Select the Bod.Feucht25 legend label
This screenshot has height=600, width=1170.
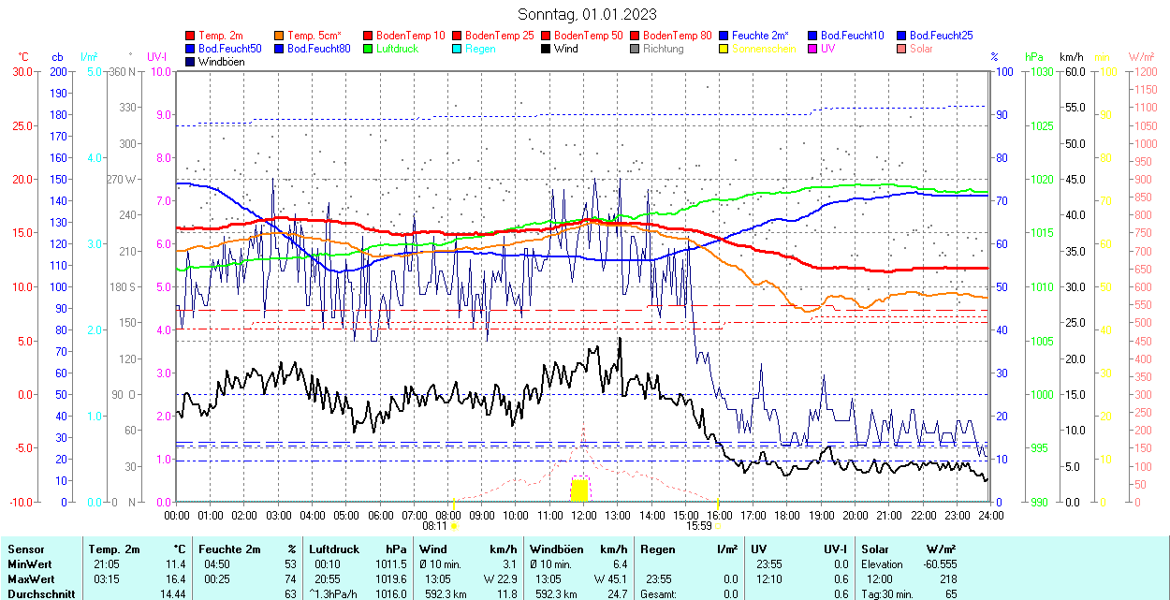941,36
